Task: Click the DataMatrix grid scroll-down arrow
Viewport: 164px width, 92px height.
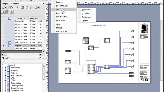Action: tap(43, 52)
